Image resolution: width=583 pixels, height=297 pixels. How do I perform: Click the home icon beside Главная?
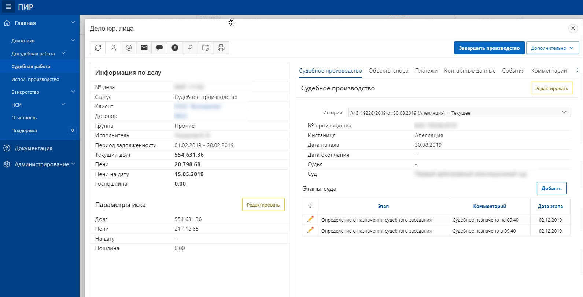(7, 23)
